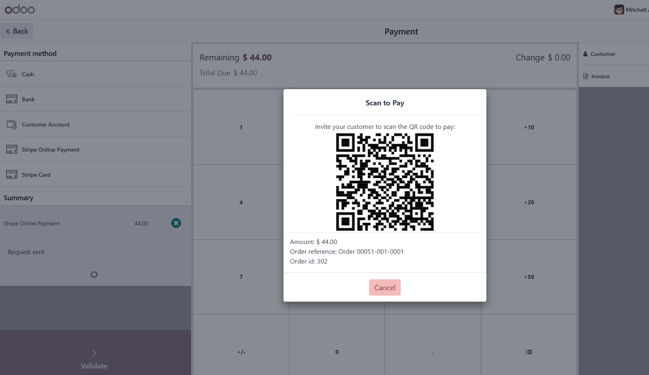This screenshot has width=649, height=375.
Task: Click the Validate button
Action: coord(95,352)
